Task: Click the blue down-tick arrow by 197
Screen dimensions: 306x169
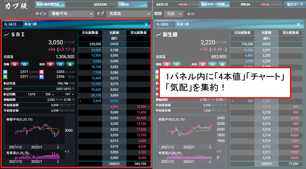Action: click(73, 94)
